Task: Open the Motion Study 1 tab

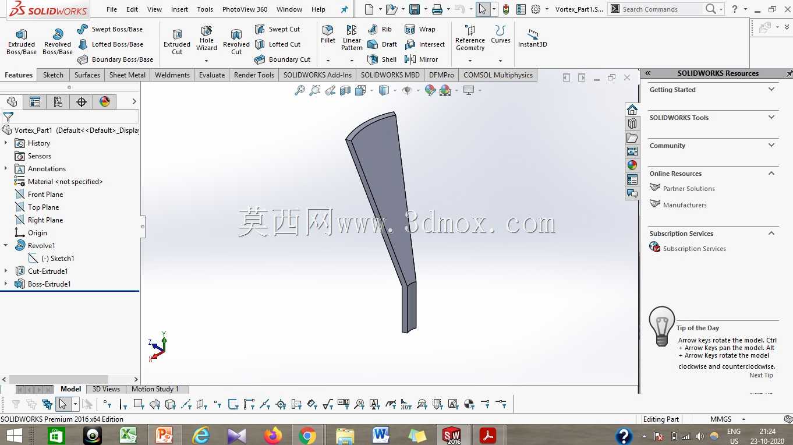Action: 155,389
